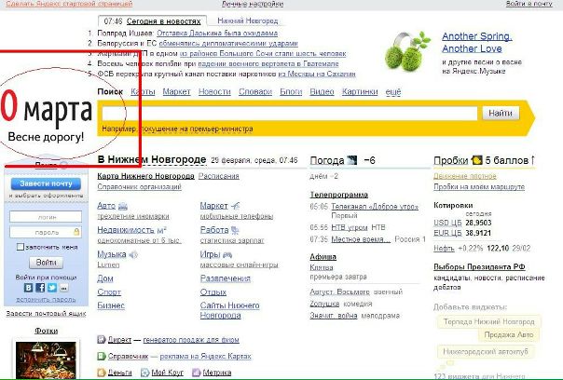Click the Деньги icon
This screenshot has width=563, height=380.
pyautogui.click(x=102, y=373)
